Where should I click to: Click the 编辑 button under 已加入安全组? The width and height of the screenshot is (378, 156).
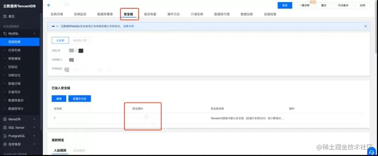point(59,99)
